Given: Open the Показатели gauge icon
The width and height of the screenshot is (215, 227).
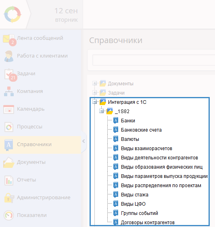Looking at the screenshot, I should click(x=9, y=216).
